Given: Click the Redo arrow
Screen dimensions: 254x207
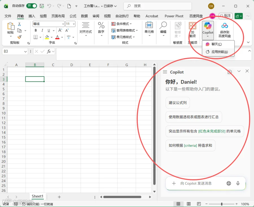Looking at the screenshot, I should [x=59, y=6].
